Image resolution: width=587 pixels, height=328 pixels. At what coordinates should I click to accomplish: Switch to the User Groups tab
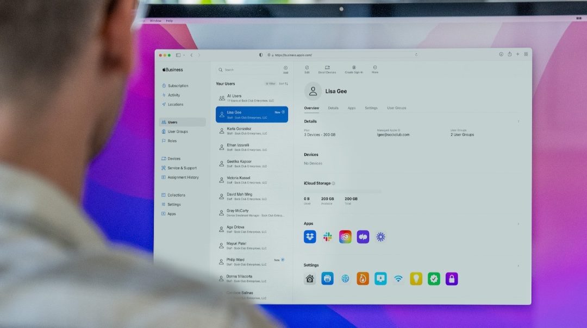(397, 108)
